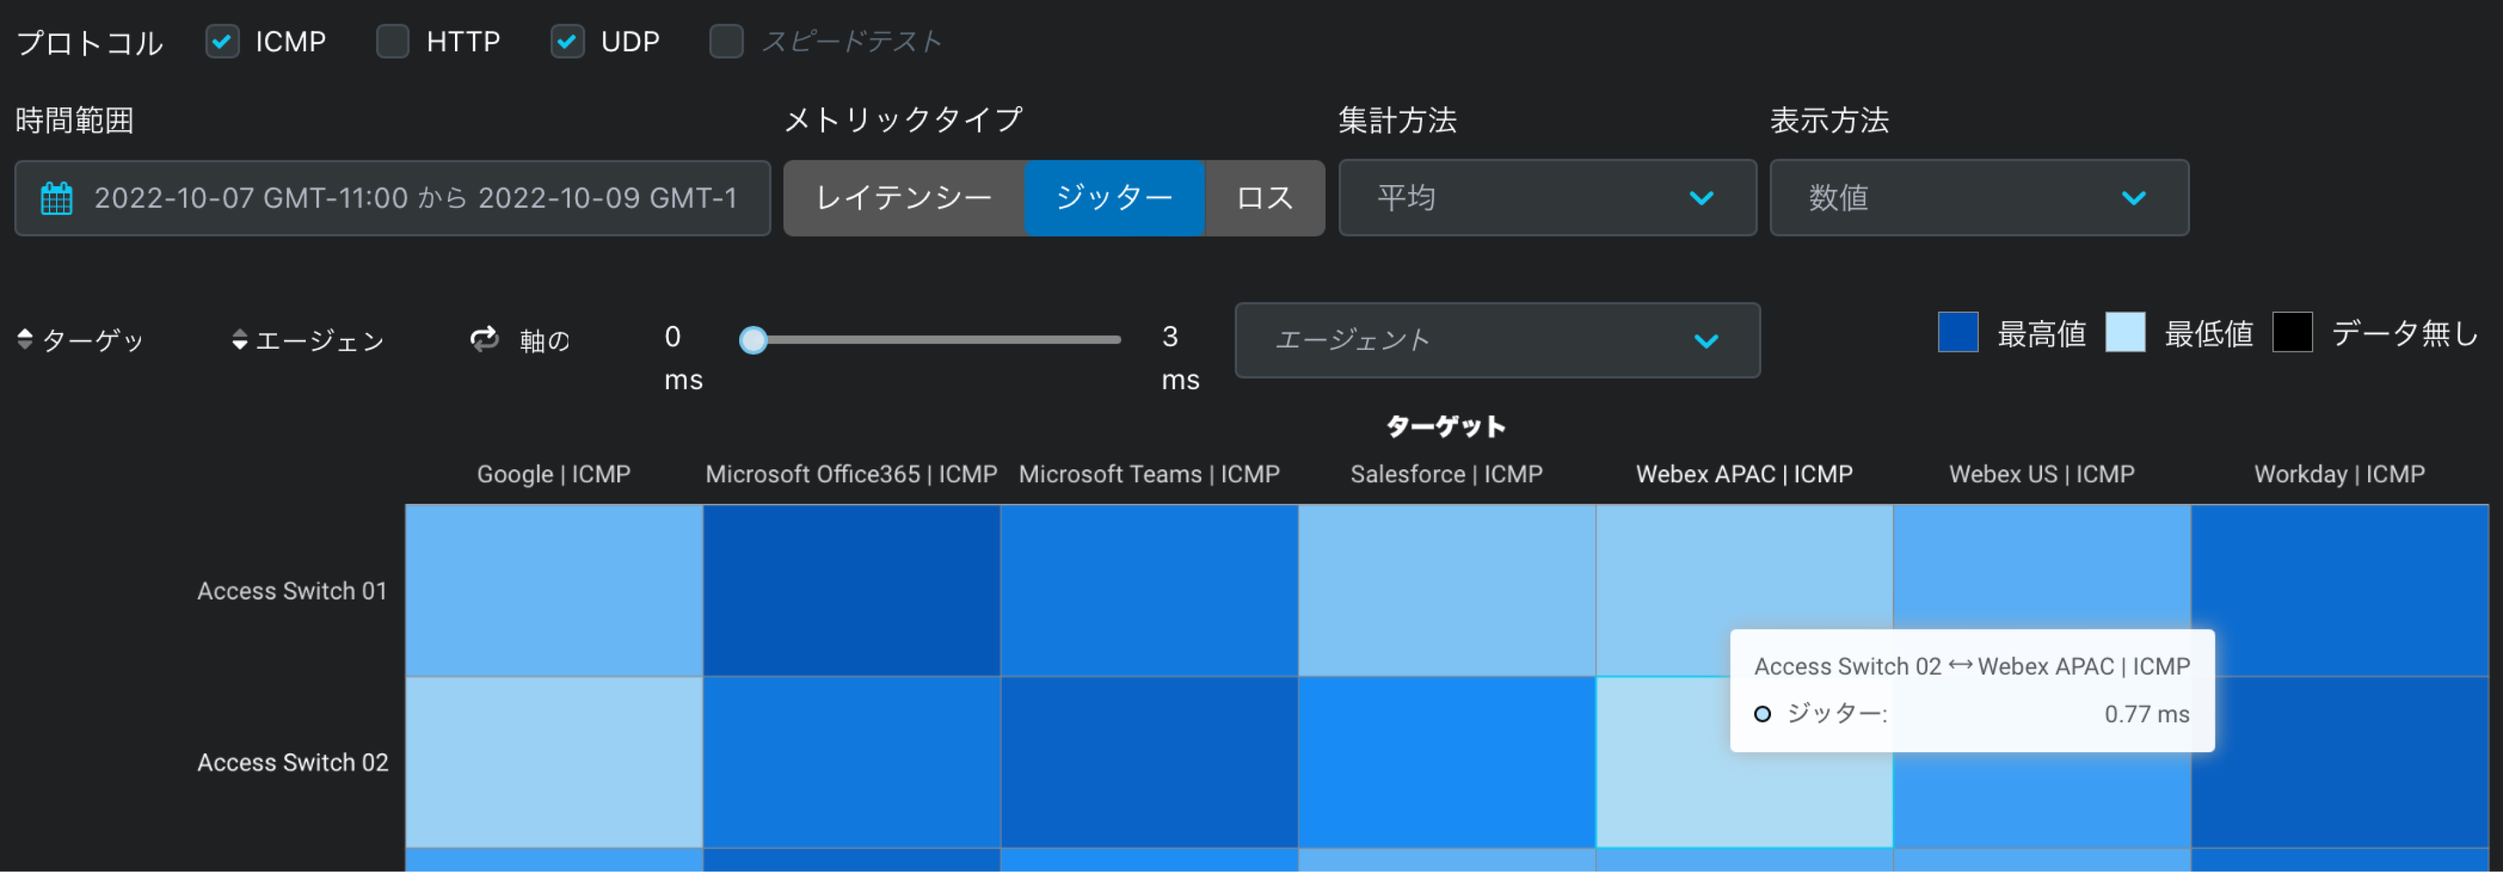Screen dimensions: 2503x872
Task: Click the calendar icon in time range
Action: [56, 198]
